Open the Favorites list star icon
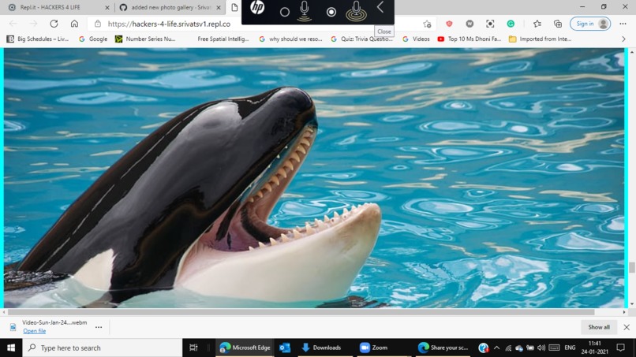 click(x=537, y=24)
